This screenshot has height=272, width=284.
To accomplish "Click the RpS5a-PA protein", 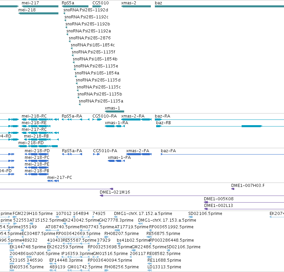I will point(72,154).
